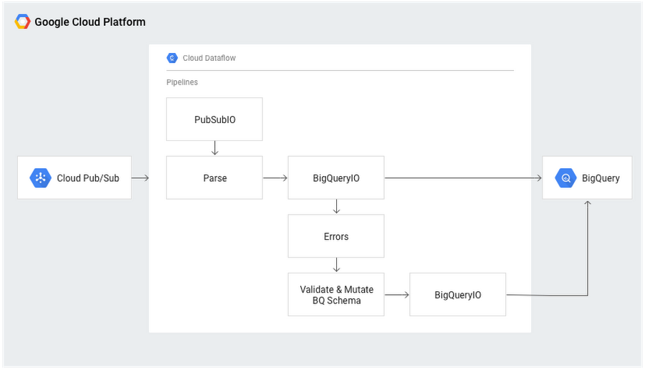Select the Validate & Mutate BQ Schema box
The width and height of the screenshot is (645, 370).
pyautogui.click(x=336, y=294)
